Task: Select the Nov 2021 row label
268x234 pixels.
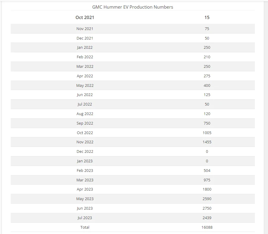Action: tap(85, 29)
